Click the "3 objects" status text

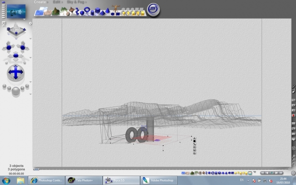tap(16, 166)
